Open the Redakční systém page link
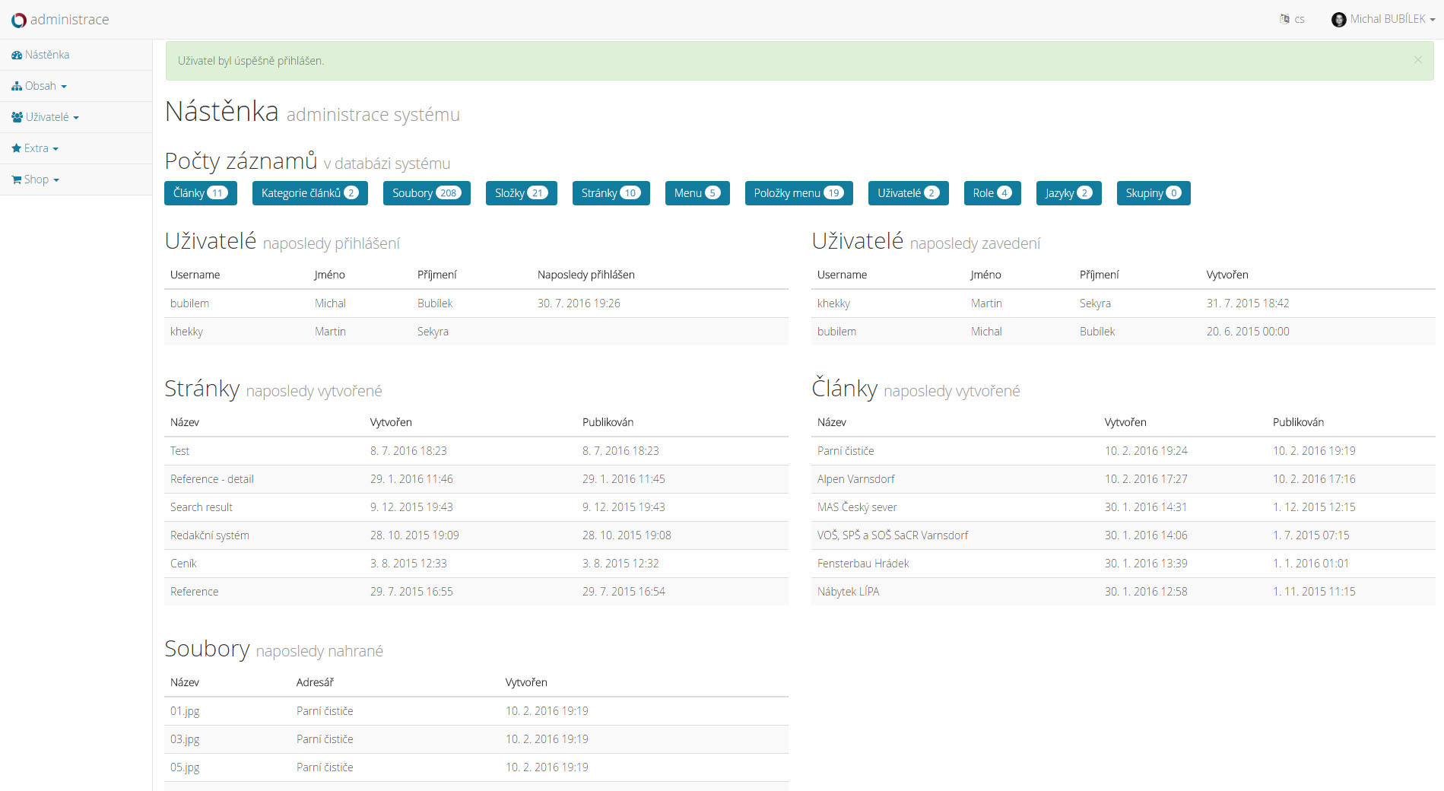This screenshot has width=1444, height=791. point(210,535)
